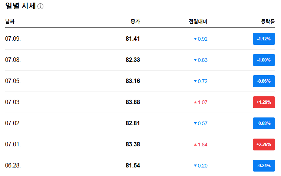Click the 날짜 column header
The image size is (281, 176).
point(10,21)
